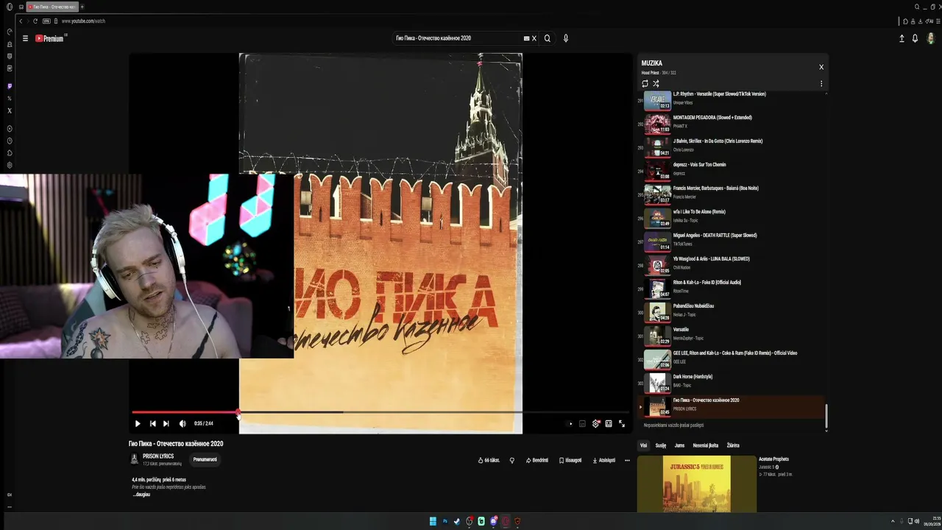
Task: Toggle subtitles in the video player
Action: click(583, 423)
